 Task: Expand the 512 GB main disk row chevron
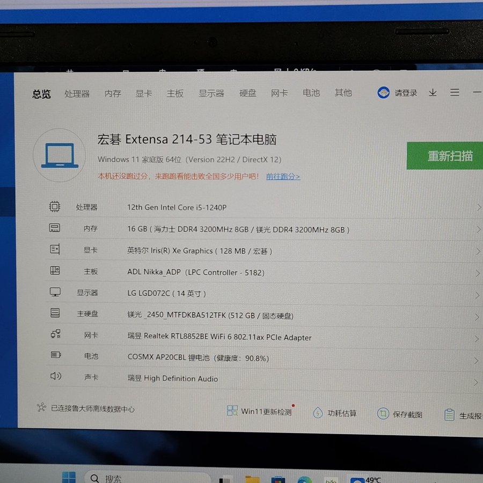[477, 317]
